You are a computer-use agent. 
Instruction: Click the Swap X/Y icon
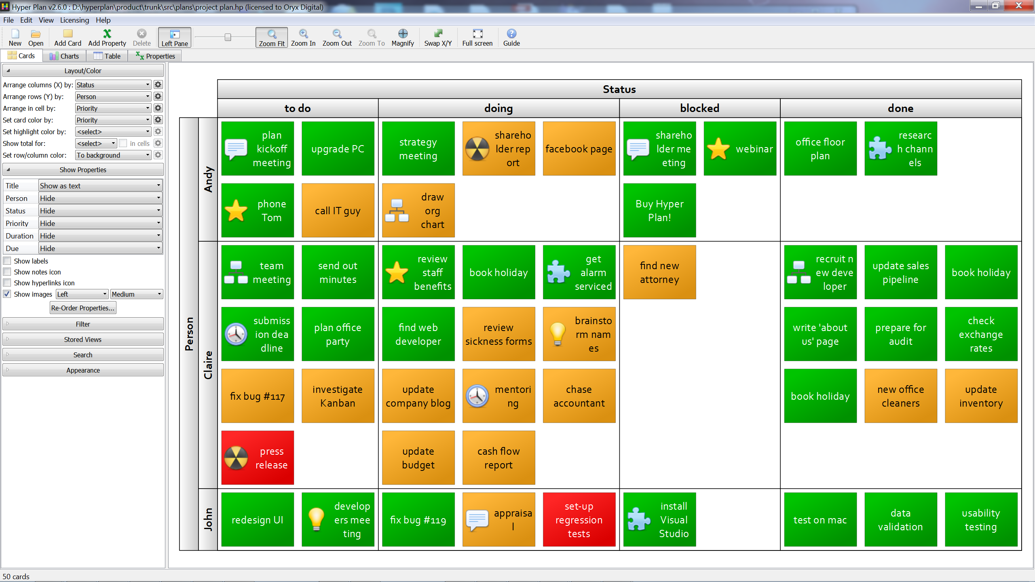tap(437, 34)
